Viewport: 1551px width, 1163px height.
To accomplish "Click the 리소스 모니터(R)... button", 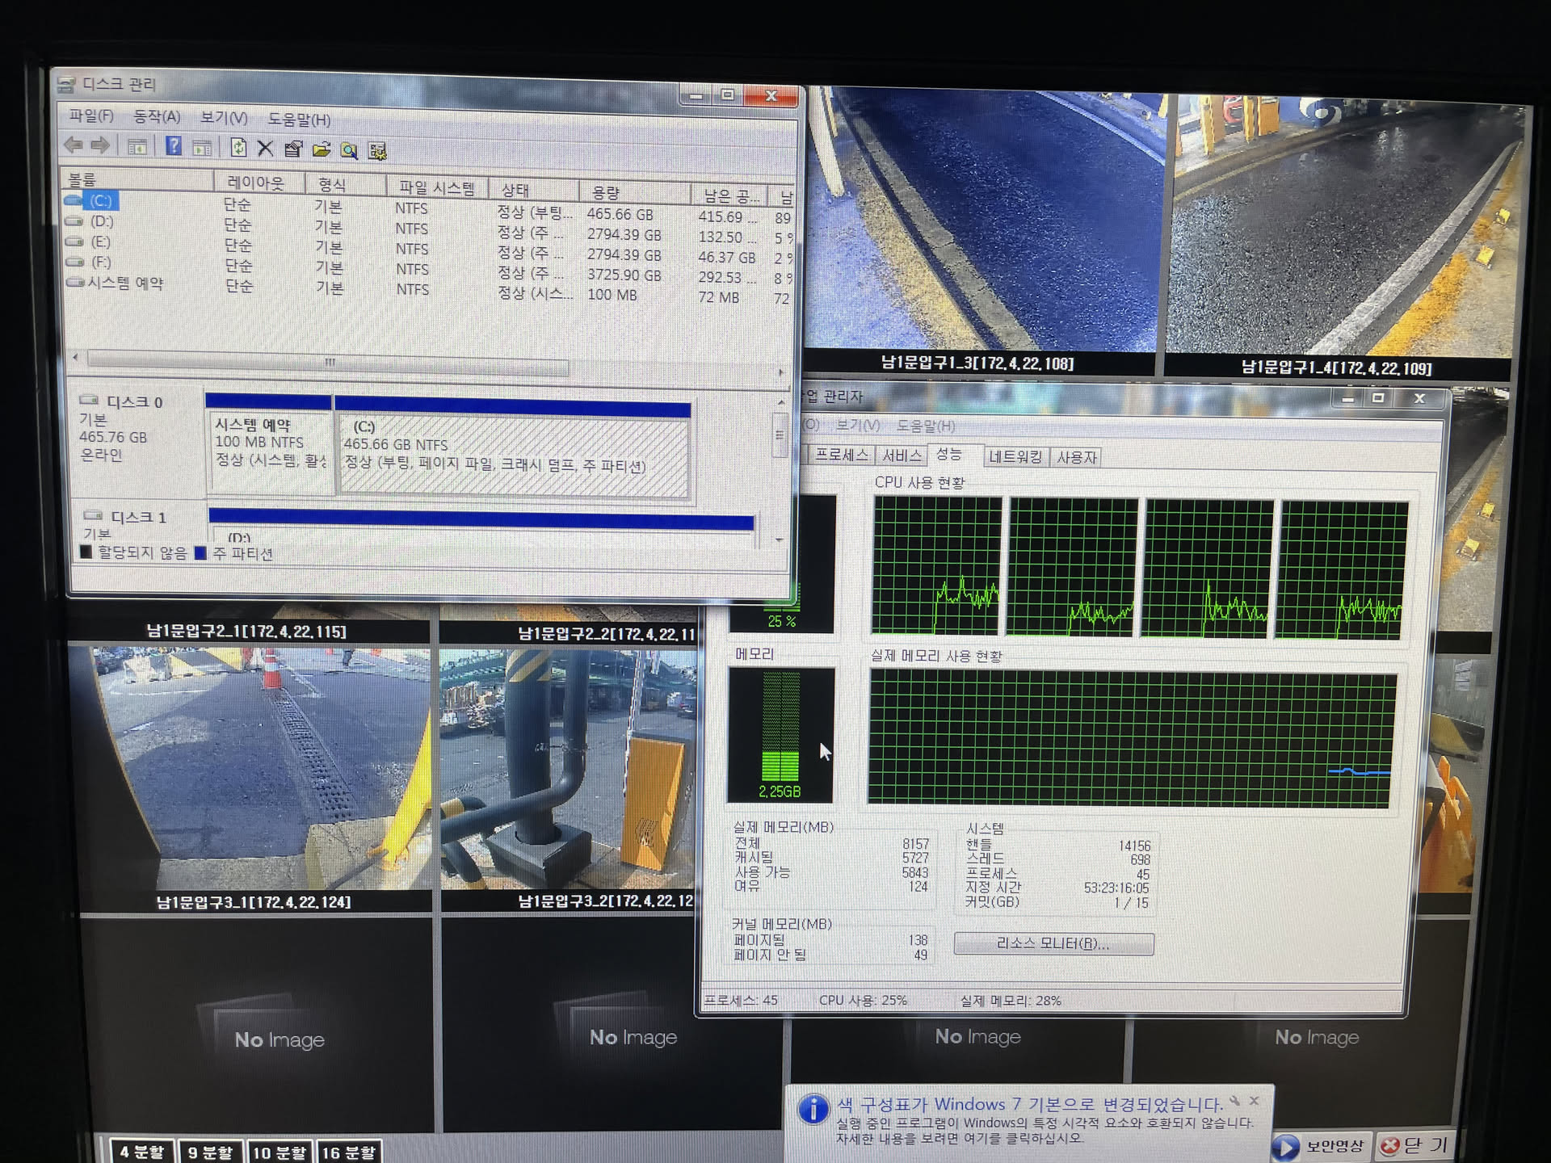I will [1053, 943].
